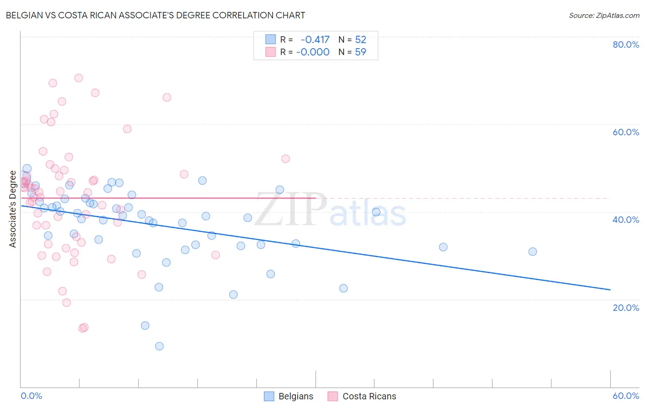This screenshot has width=645, height=409.
Task: Click the pink Costa Ricans legend swatch
Action: 333,396
